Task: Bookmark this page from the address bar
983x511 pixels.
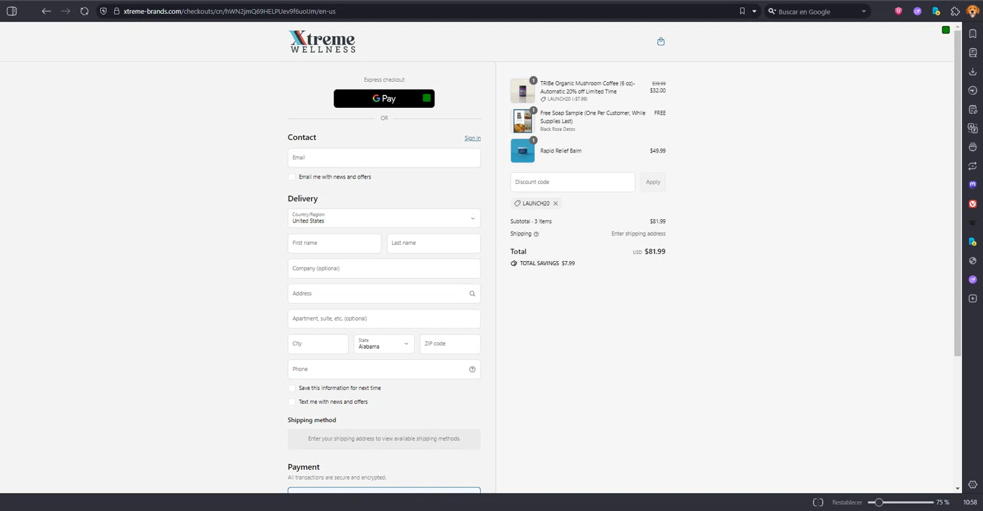Action: 742,11
